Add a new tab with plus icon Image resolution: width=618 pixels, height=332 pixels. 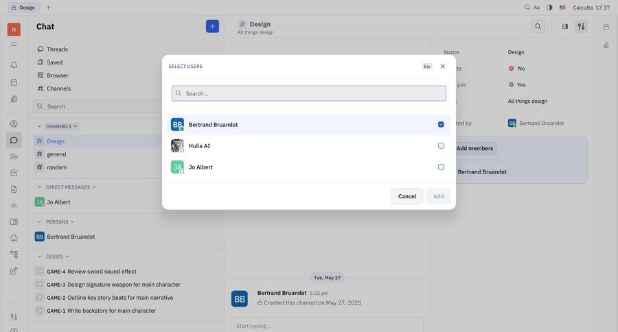point(48,8)
